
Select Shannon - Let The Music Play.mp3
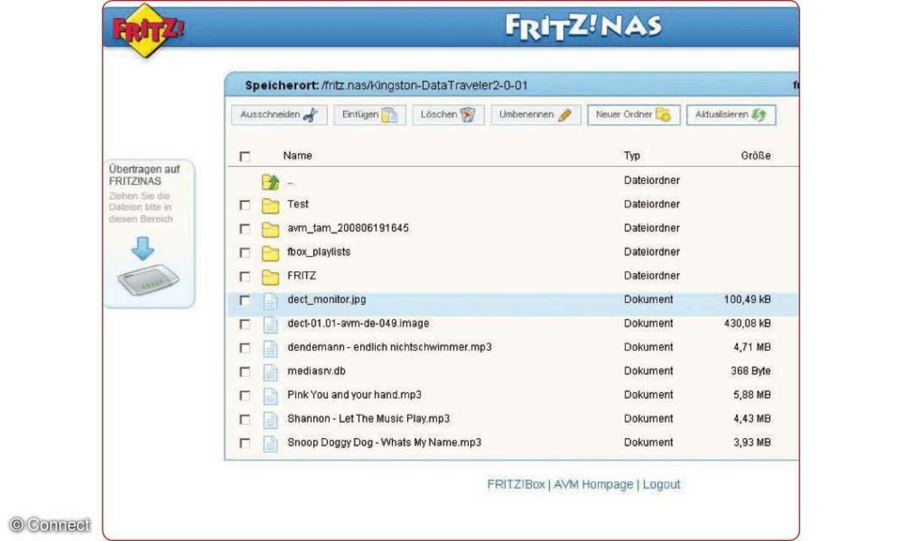(369, 419)
